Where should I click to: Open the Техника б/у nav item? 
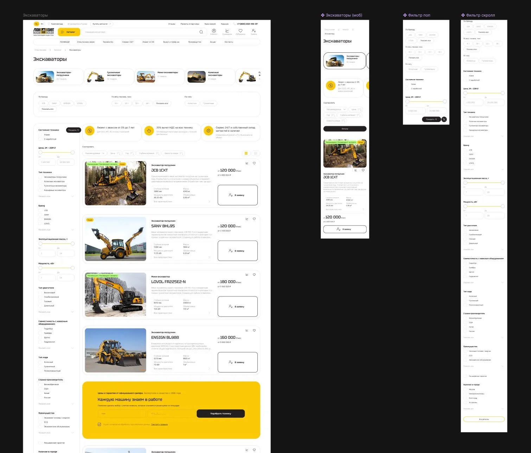(x=108, y=42)
